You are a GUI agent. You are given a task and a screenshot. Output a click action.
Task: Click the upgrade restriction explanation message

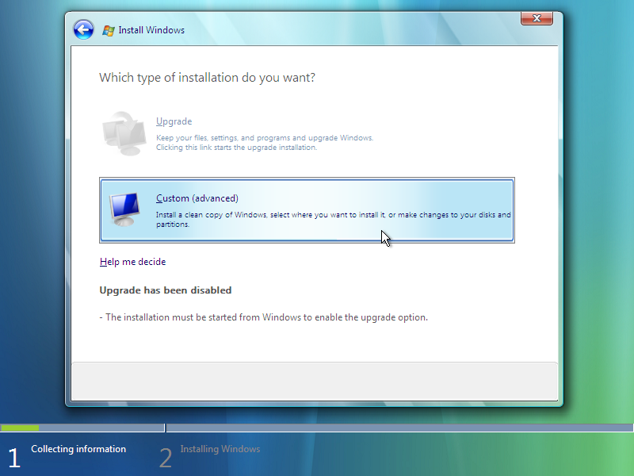pos(264,317)
